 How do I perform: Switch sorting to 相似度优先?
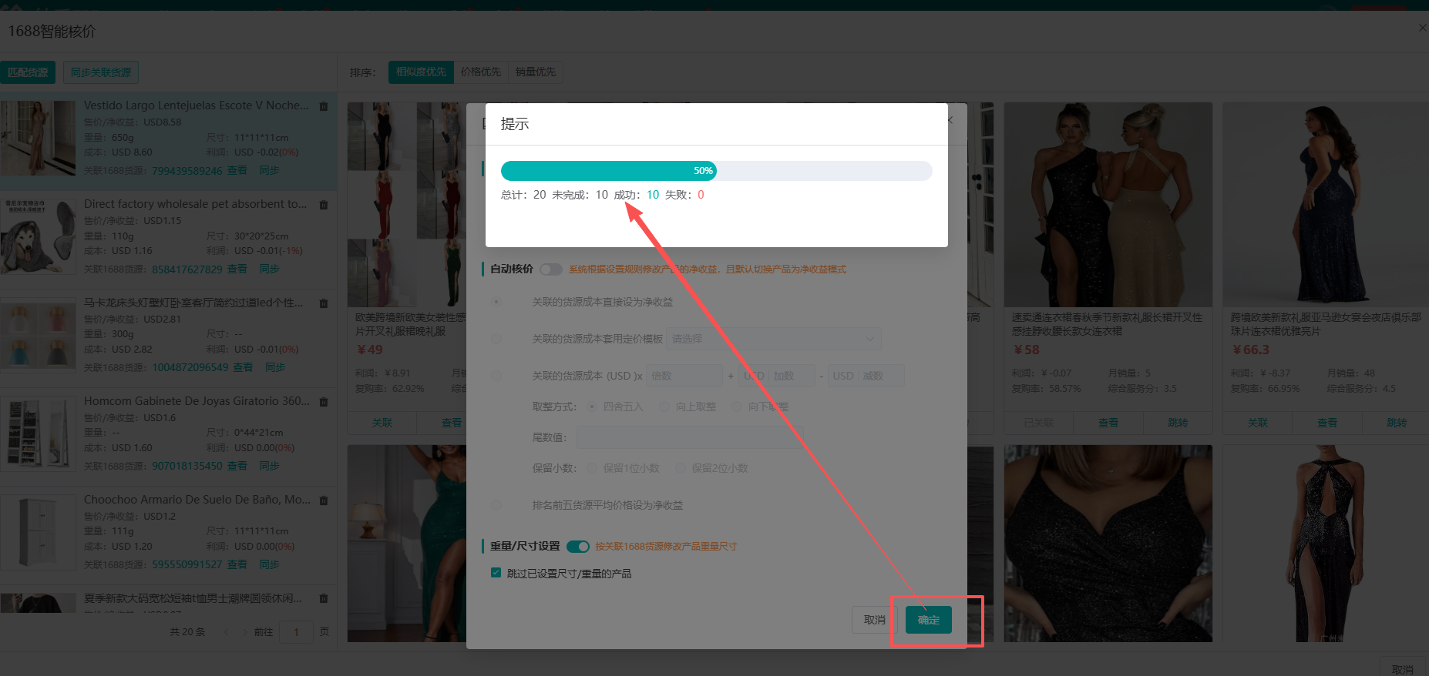(421, 72)
